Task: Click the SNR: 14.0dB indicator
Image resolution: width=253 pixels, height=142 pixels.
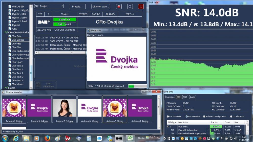Action: point(65,24)
